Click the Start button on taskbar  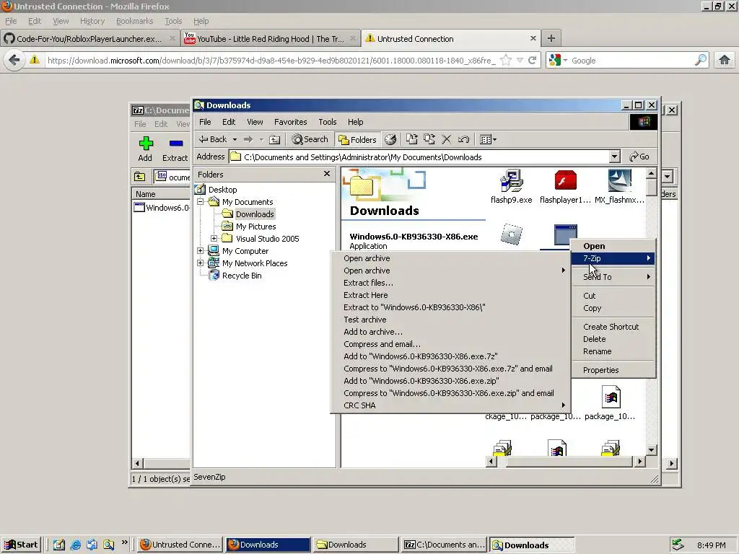click(x=21, y=545)
